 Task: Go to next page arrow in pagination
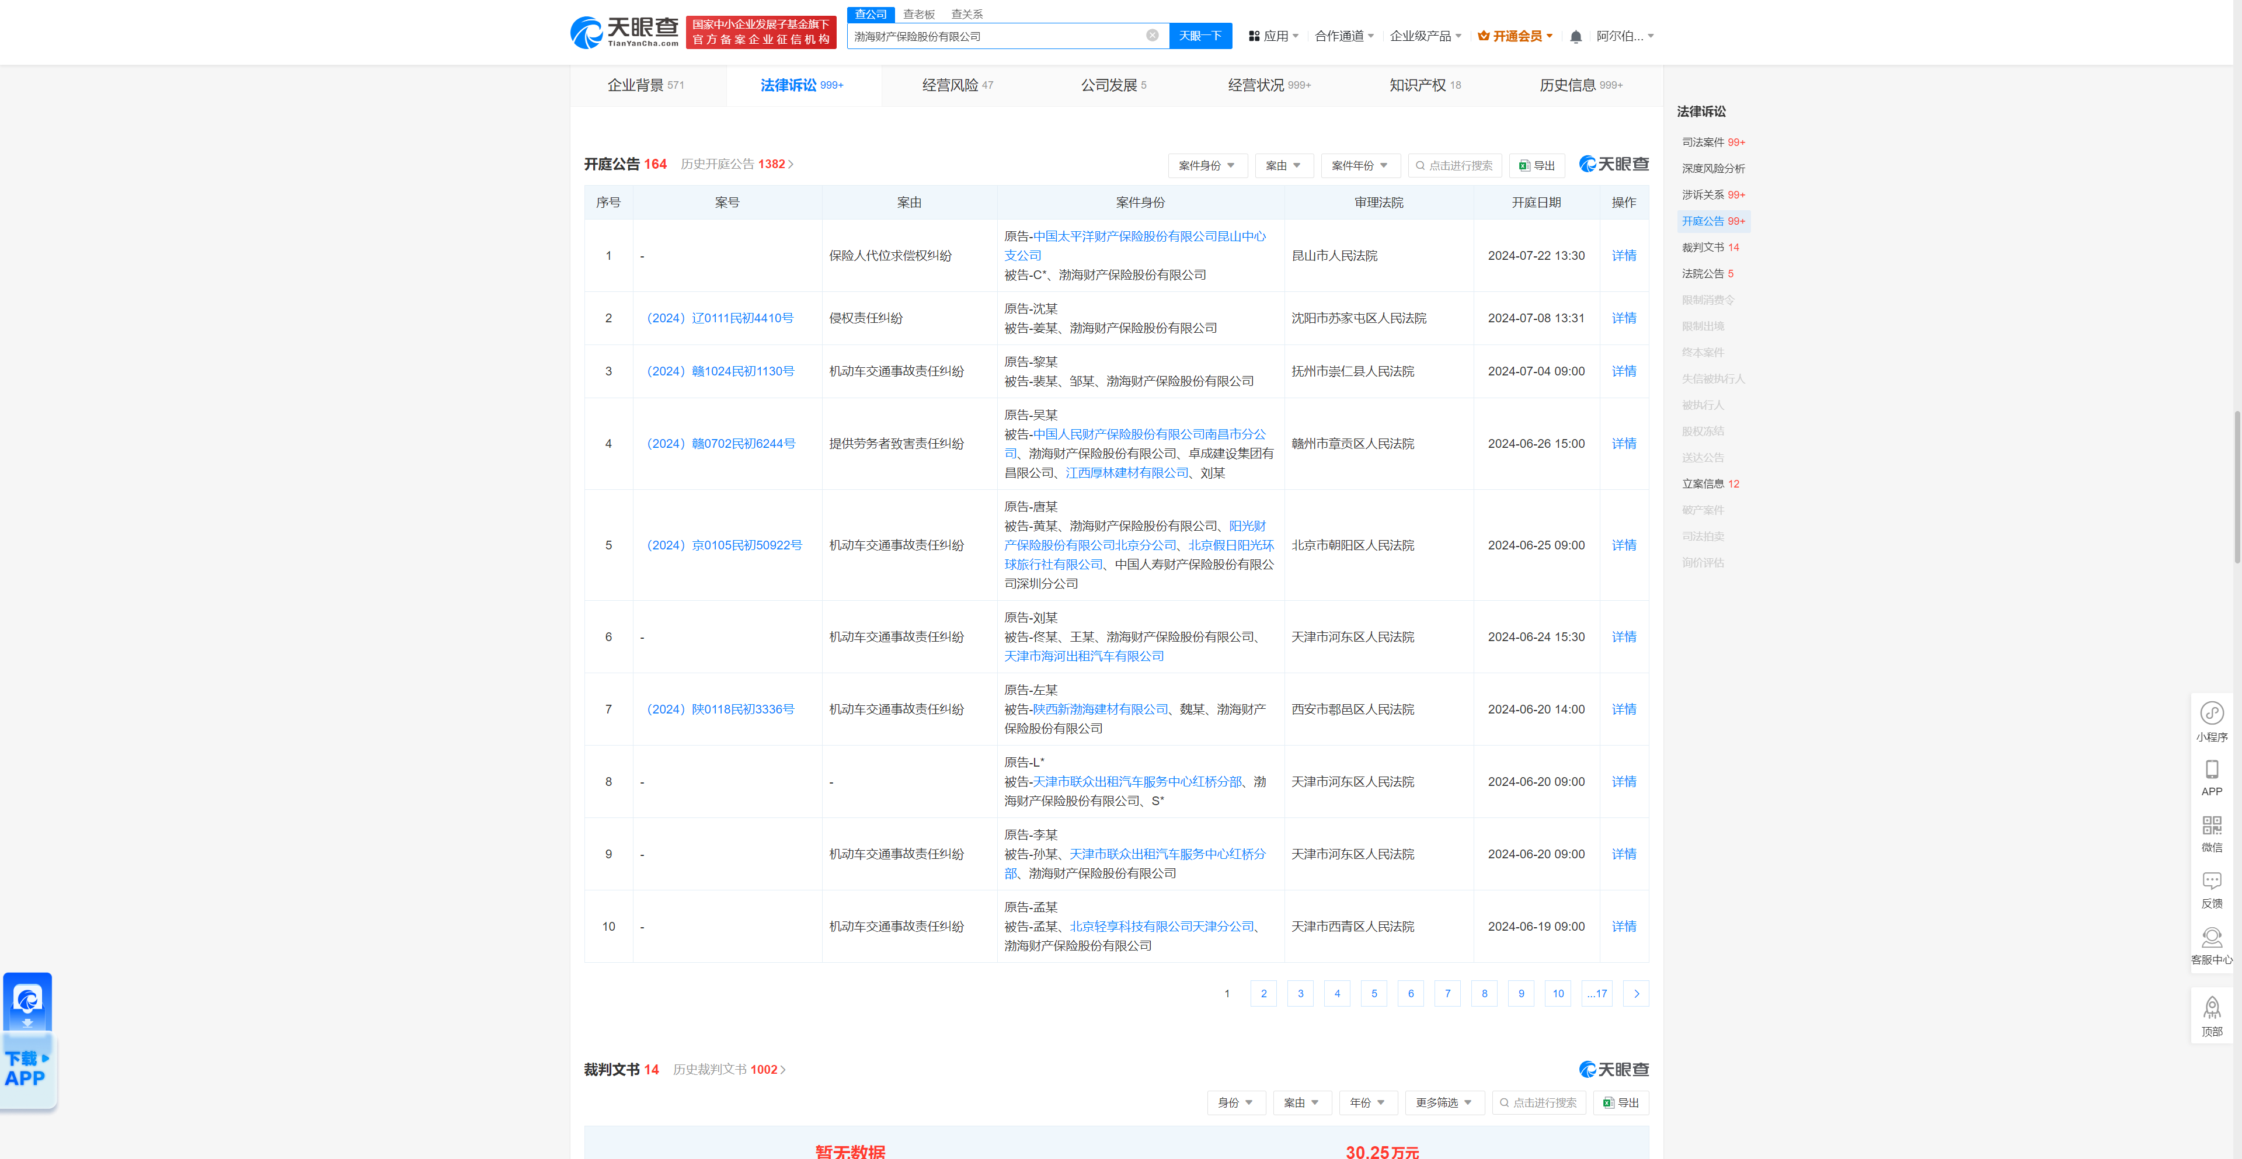[1636, 994]
